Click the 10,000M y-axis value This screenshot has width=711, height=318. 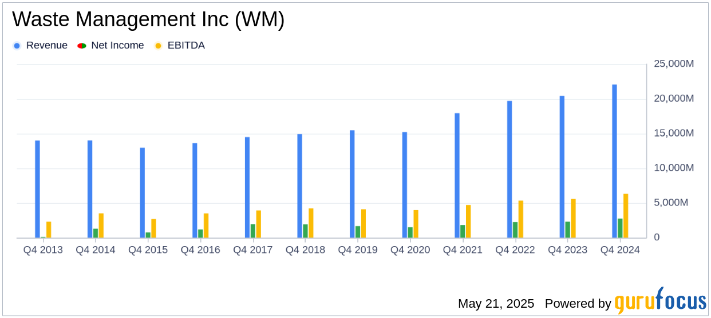tap(674, 168)
